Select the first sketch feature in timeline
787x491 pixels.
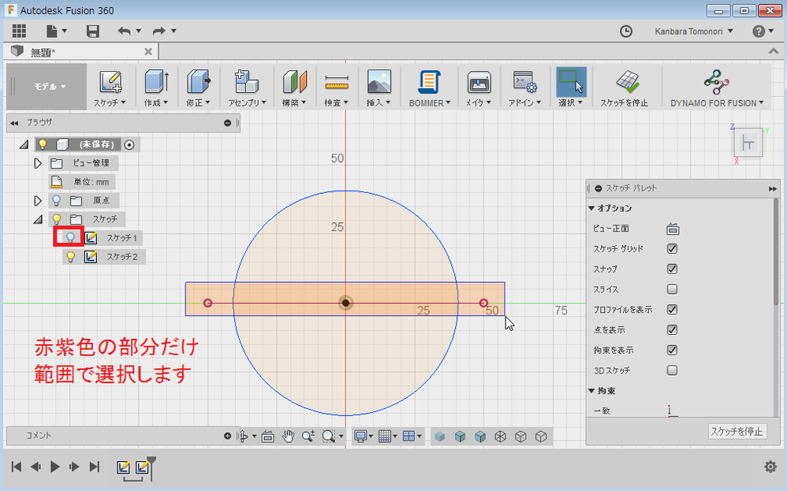tap(123, 467)
